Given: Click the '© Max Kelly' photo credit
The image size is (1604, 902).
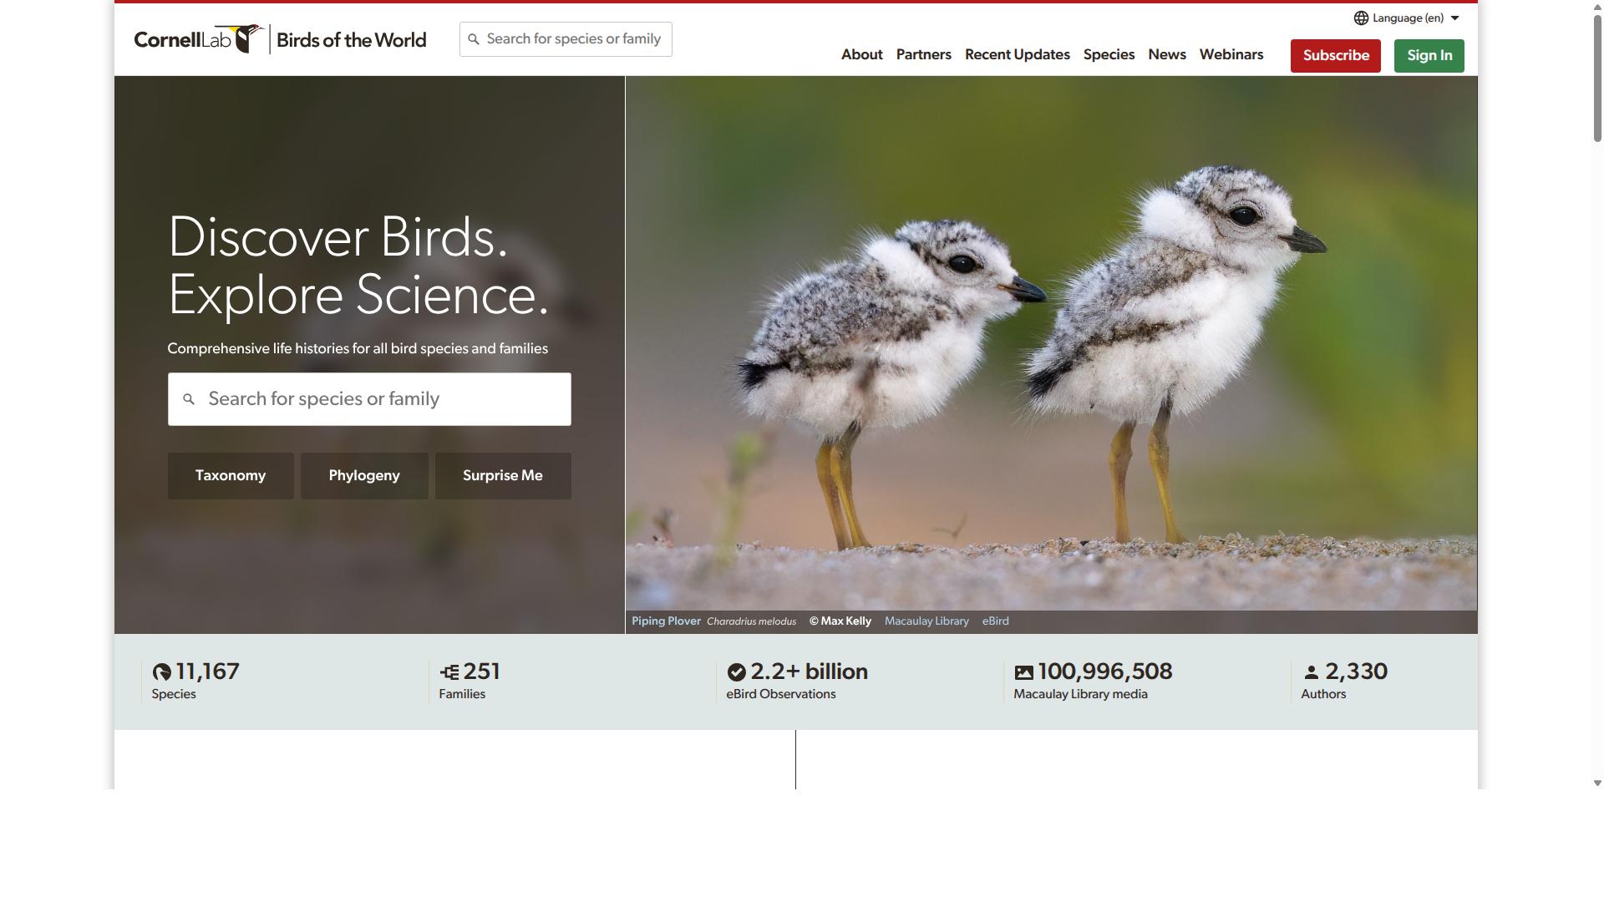Looking at the screenshot, I should click(840, 621).
